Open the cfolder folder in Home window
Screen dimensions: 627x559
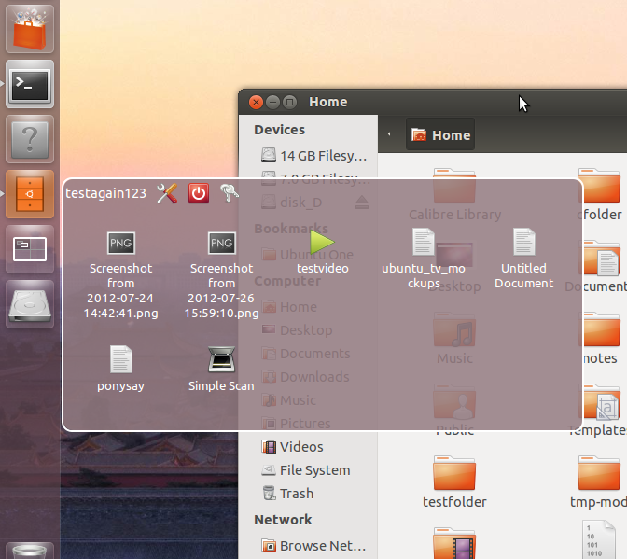599,195
